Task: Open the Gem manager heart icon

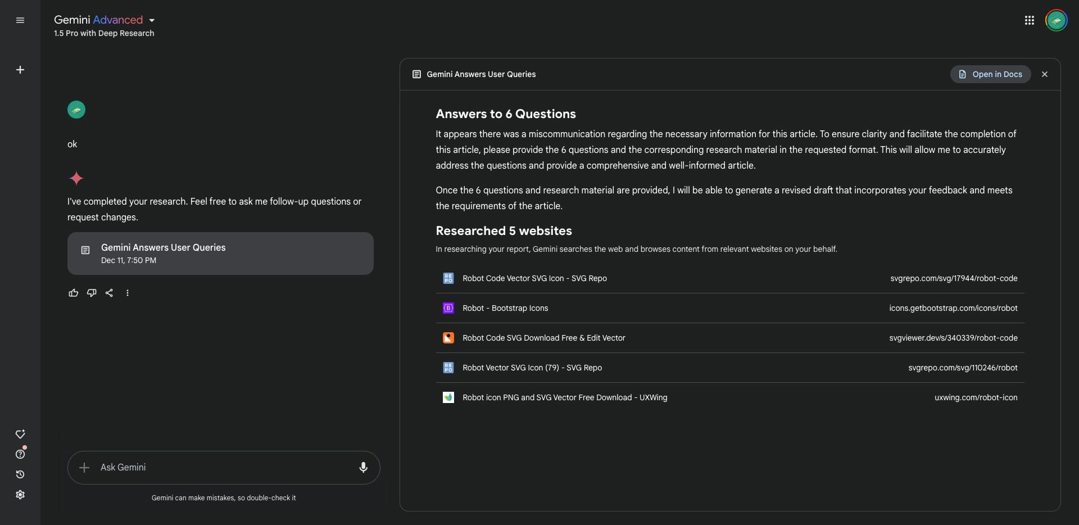Action: click(20, 434)
